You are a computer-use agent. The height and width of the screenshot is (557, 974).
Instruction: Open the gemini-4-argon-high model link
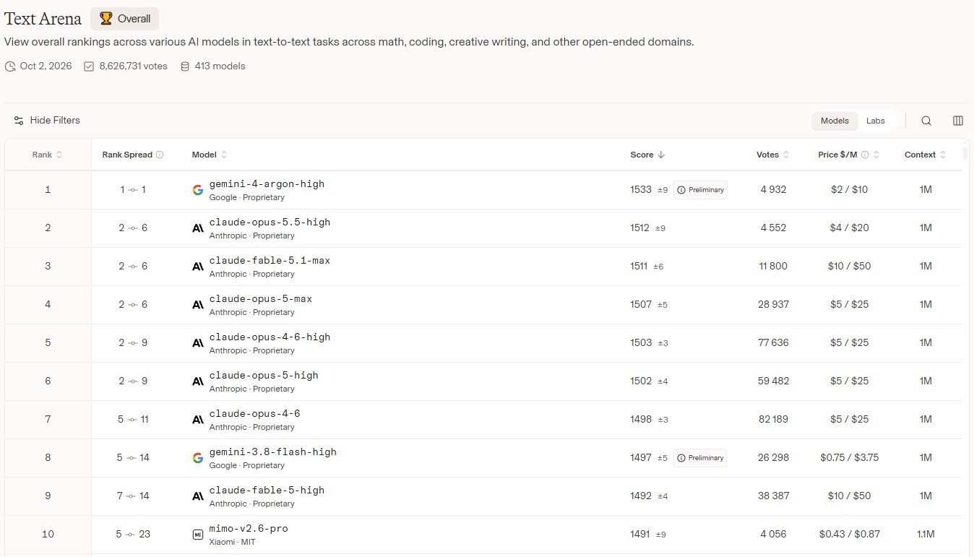(267, 184)
